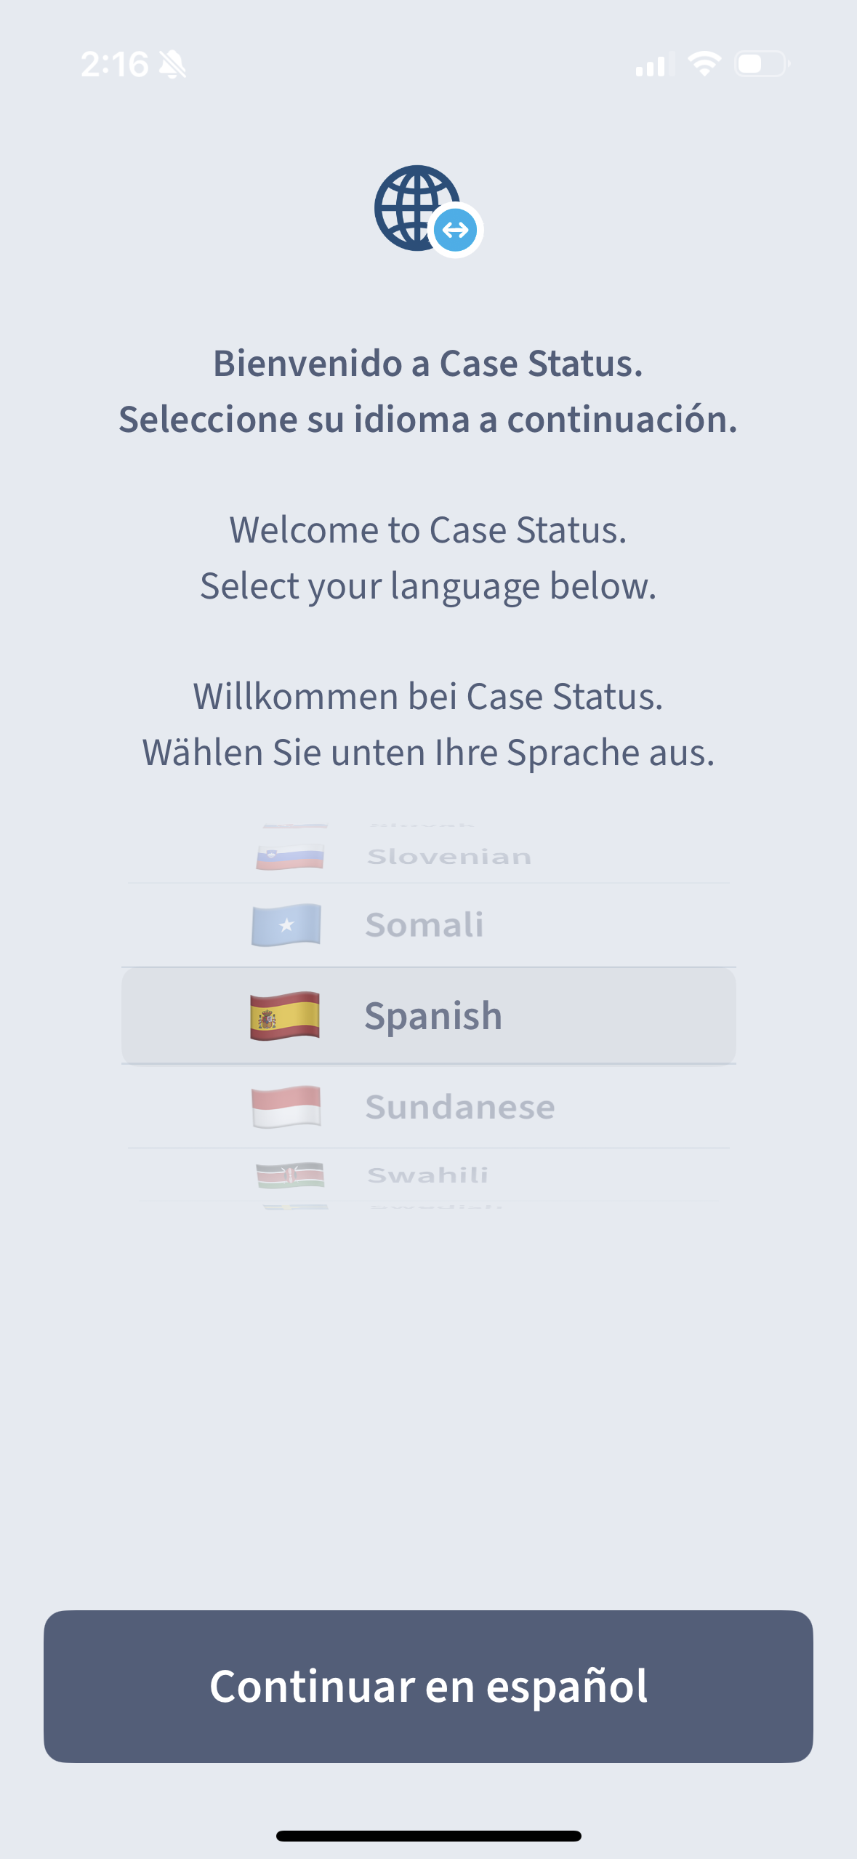Tap the 2:16 clock in status bar
The width and height of the screenshot is (857, 1859).
point(114,65)
